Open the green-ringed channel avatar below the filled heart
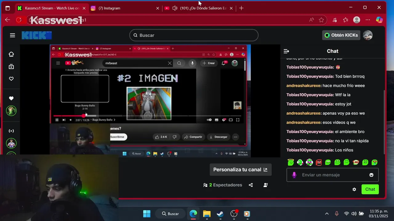Viewport: 394px width, 221px height. (x=11, y=110)
